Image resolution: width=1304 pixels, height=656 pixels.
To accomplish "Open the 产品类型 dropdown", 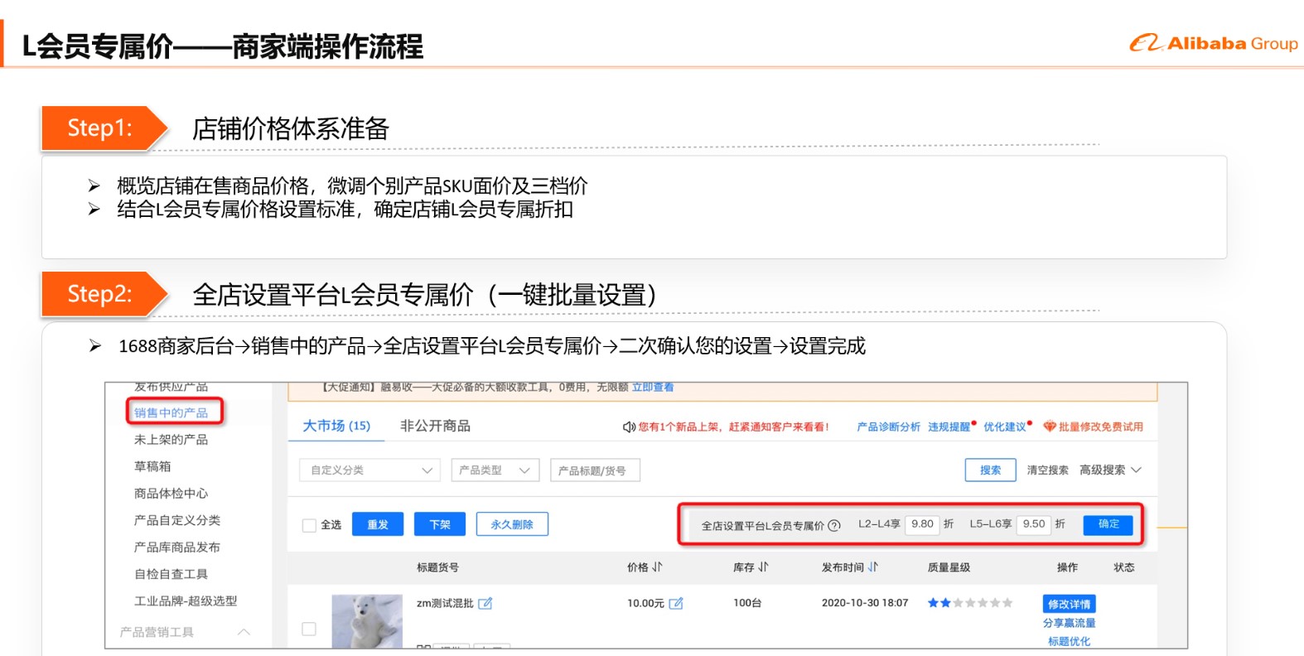I will point(495,470).
